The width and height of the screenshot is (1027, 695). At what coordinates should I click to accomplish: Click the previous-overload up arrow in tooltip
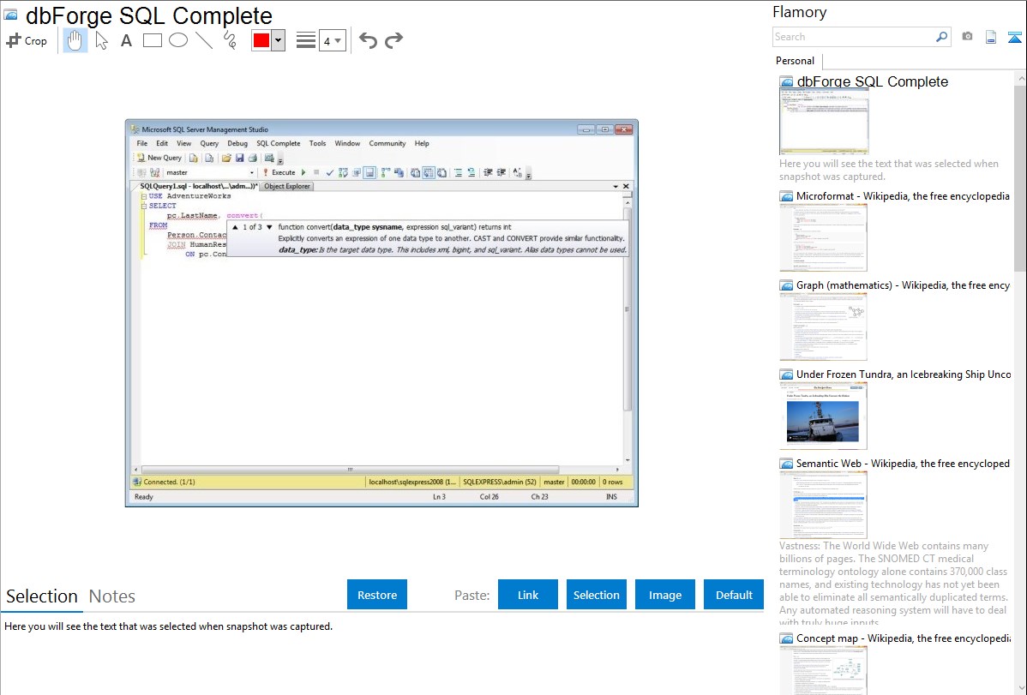(x=235, y=227)
